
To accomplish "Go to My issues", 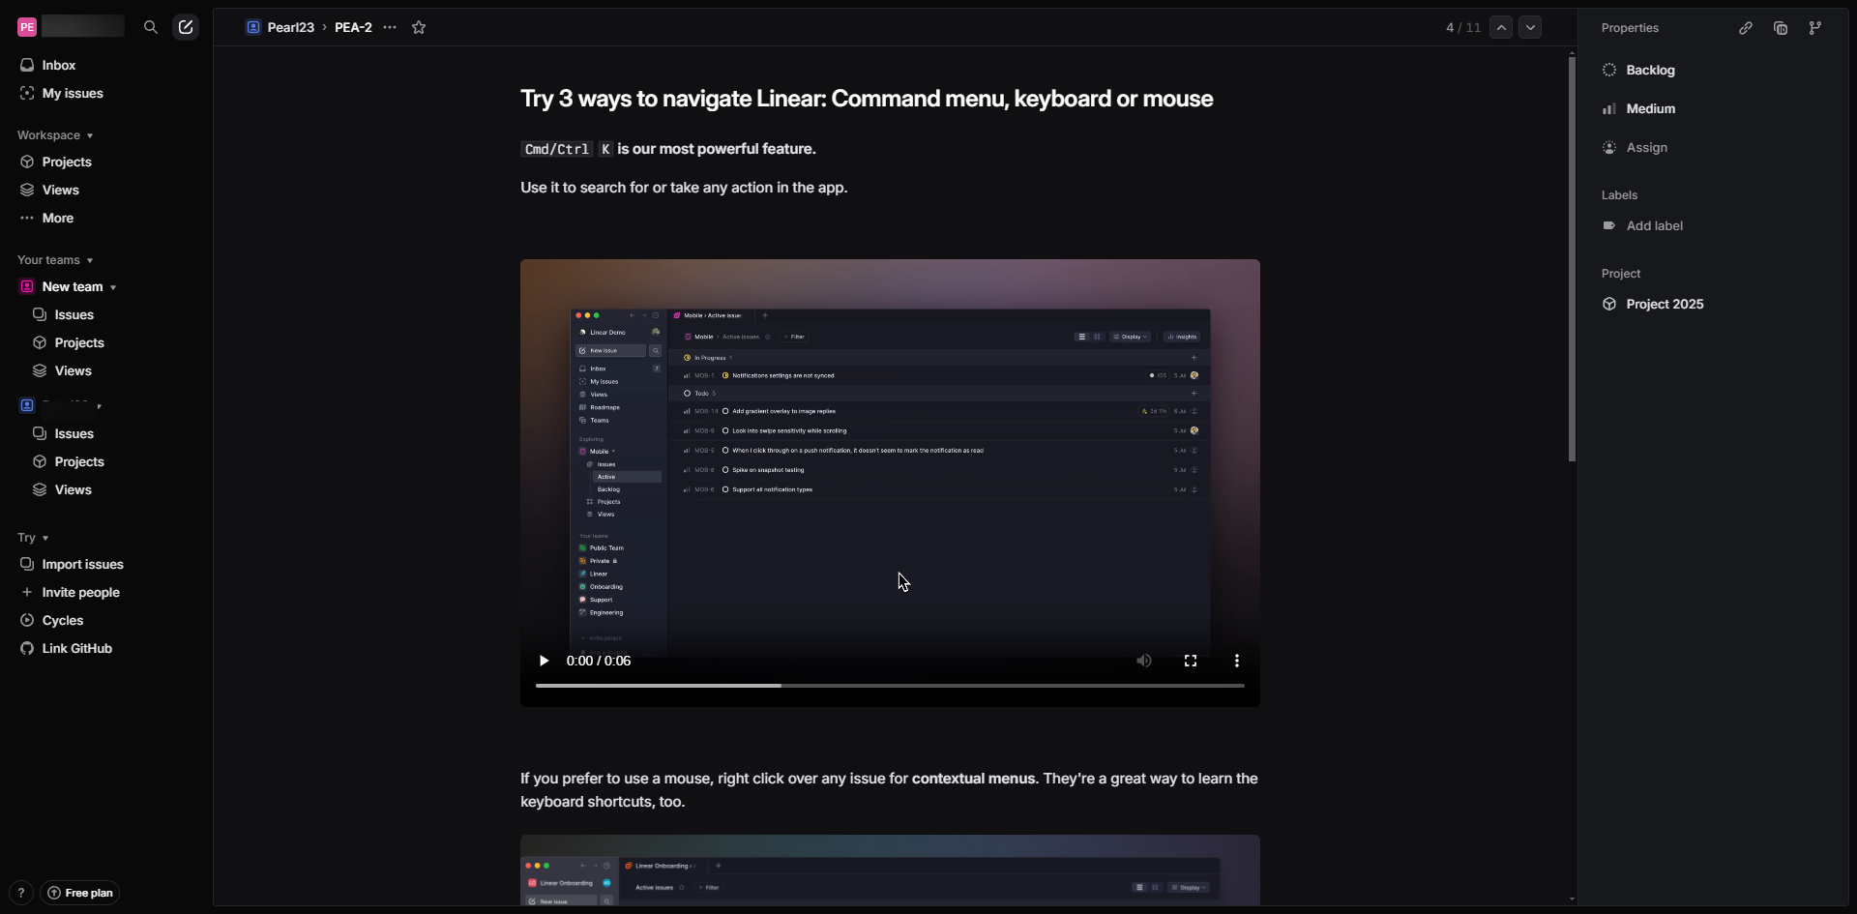I will (x=72, y=93).
